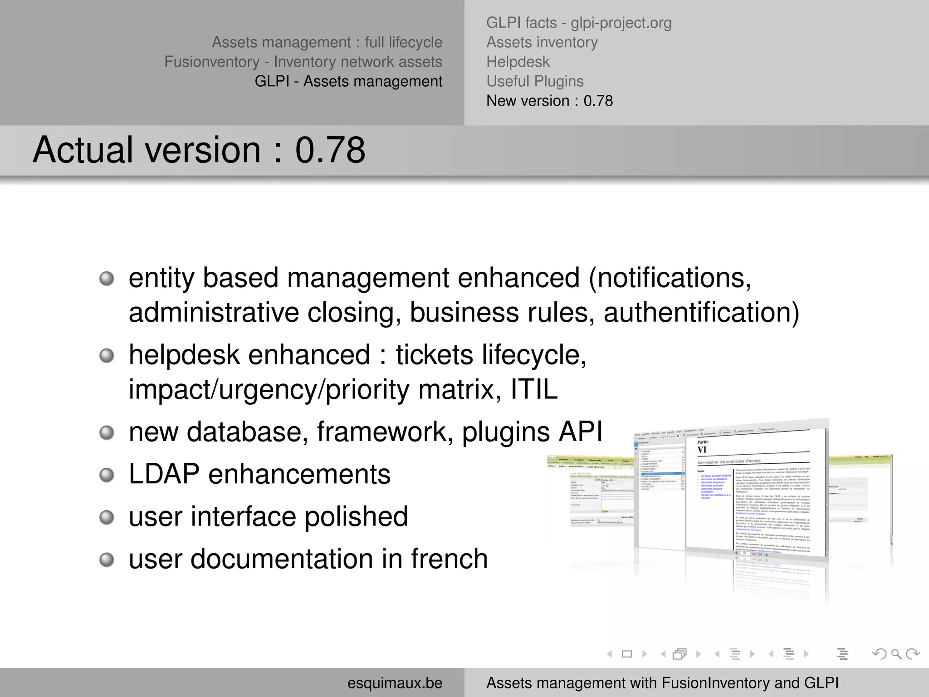This screenshot has height=697, width=929.
Task: Click the subsection navigation icon with lighter lines
Action: click(x=735, y=654)
